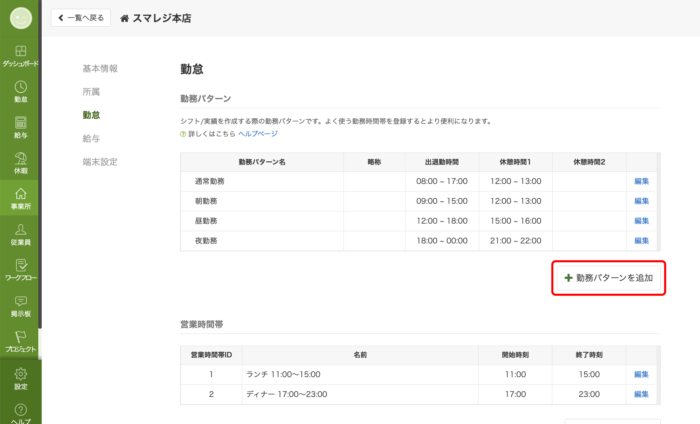This screenshot has height=424, width=700.
Task: Click the 勤務パターン名 column header
Action: click(262, 162)
